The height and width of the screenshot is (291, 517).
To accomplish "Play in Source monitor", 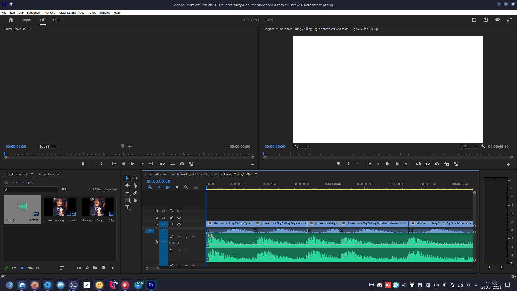I will click(x=132, y=164).
